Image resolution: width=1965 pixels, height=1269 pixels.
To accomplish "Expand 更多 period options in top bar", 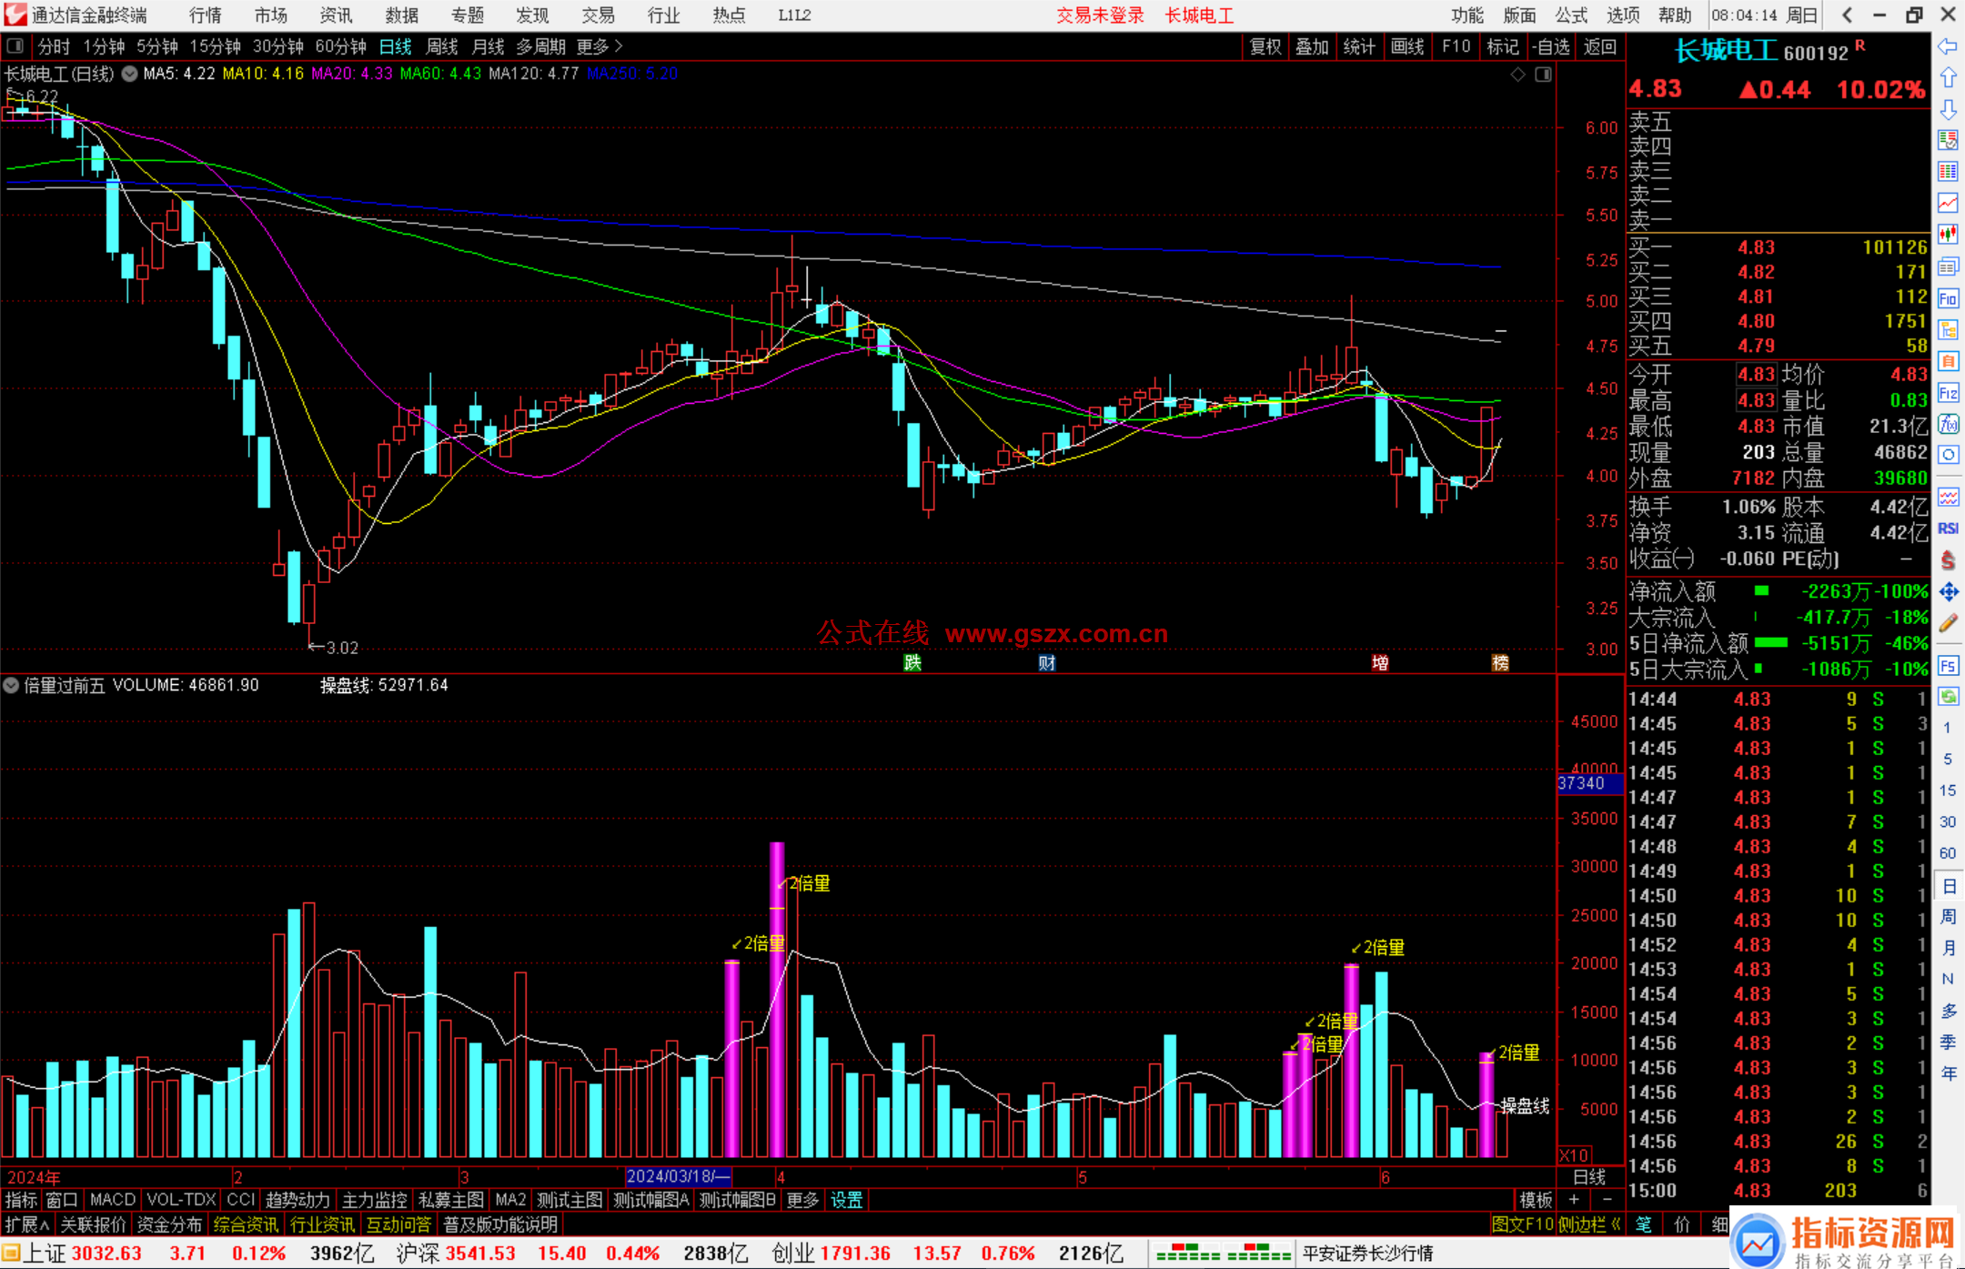I will [x=600, y=46].
